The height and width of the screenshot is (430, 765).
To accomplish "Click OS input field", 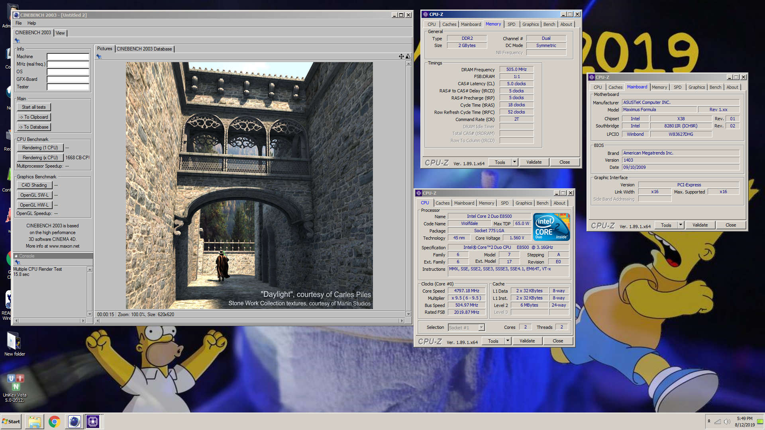I will tap(68, 72).
